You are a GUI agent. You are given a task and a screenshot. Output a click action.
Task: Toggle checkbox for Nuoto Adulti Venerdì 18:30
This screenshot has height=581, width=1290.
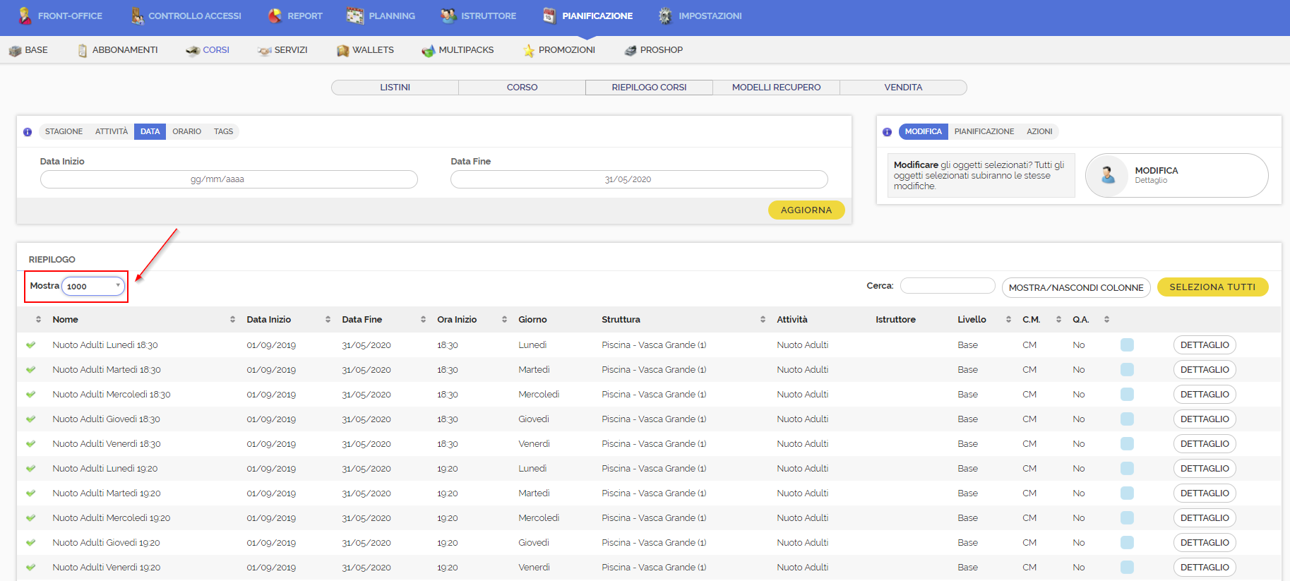pyautogui.click(x=1127, y=443)
